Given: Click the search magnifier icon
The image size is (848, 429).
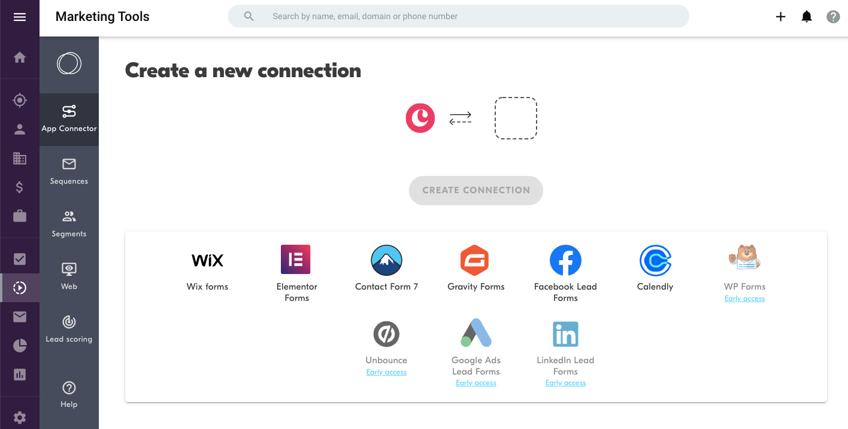Looking at the screenshot, I should (x=249, y=16).
